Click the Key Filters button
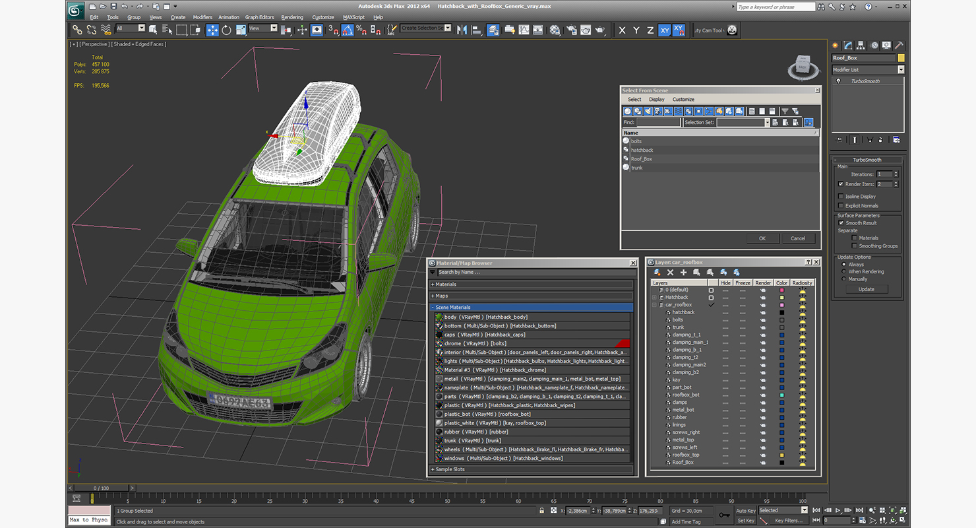The height and width of the screenshot is (528, 976). click(x=789, y=521)
